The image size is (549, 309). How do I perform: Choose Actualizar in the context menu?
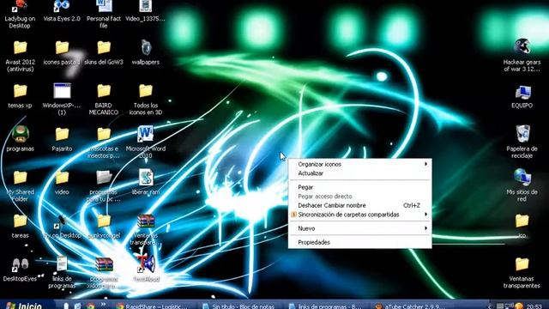click(359, 173)
